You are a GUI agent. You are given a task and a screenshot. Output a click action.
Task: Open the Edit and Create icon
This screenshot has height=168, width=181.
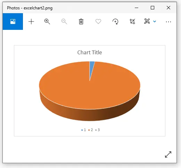pos(147,21)
